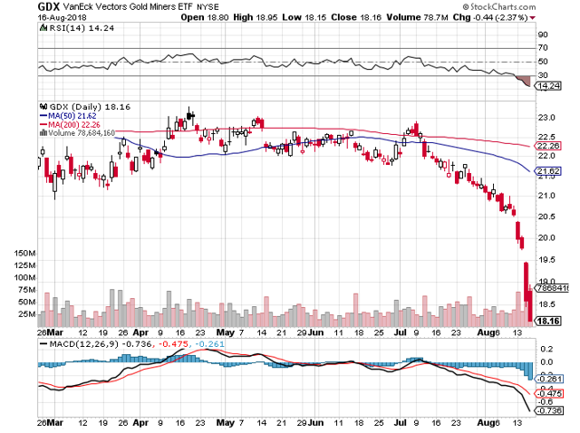The height and width of the screenshot is (433, 580).
Task: Click the Low 18.15 value
Action: coord(304,17)
